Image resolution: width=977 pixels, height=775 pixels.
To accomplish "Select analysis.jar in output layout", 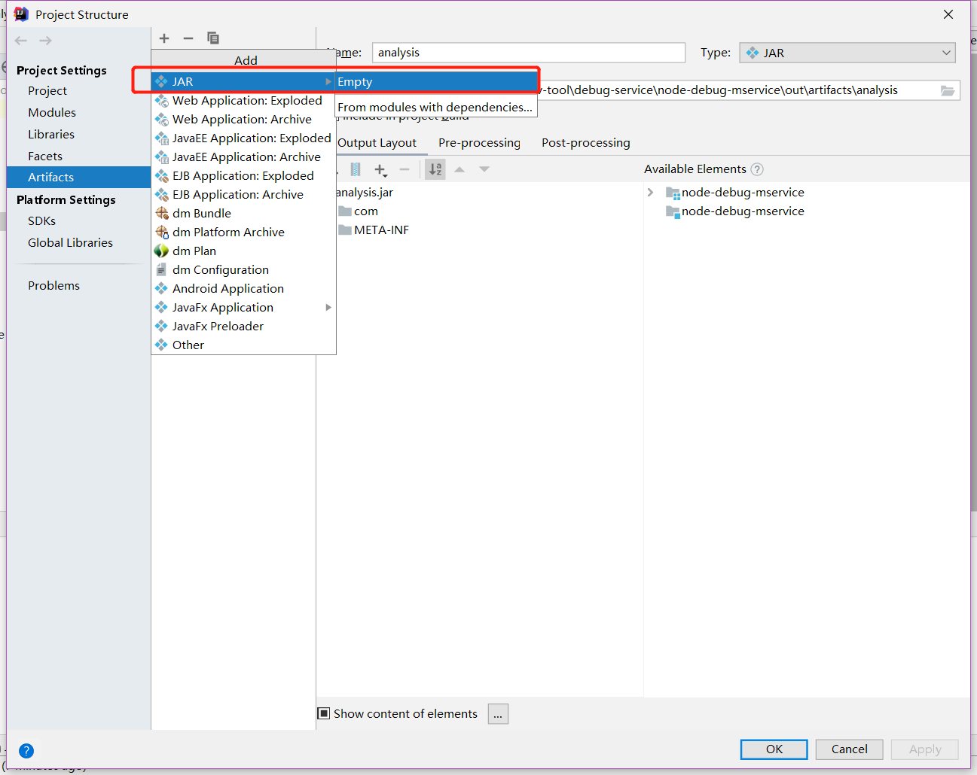I will point(365,193).
